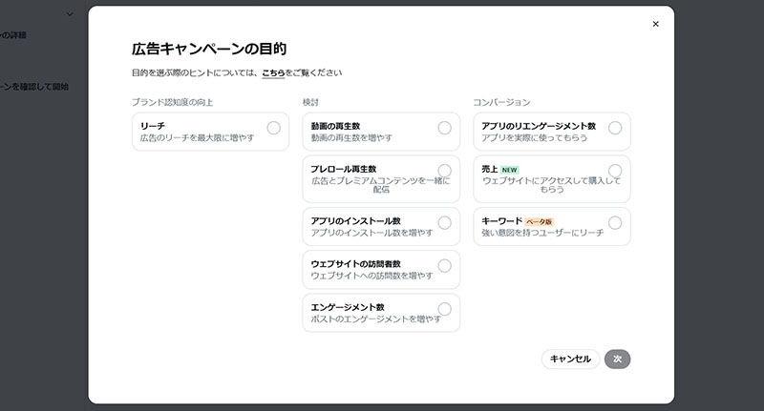Click the 次 button
Viewport: 764px width, 411px height.
tap(617, 360)
